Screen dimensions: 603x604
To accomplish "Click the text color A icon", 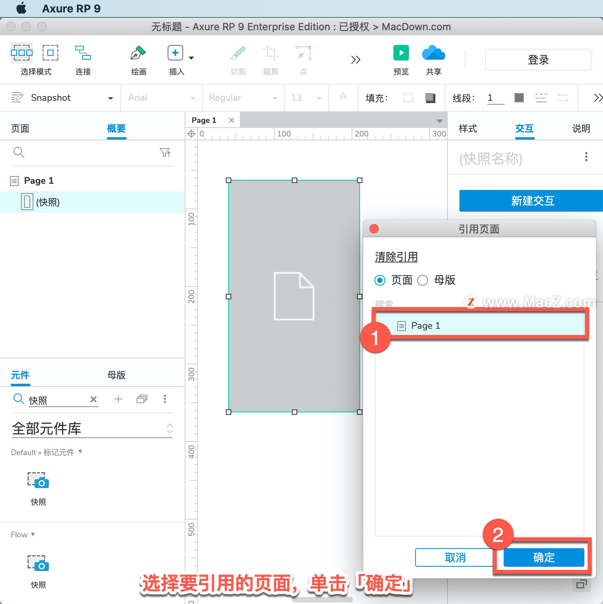I will click(x=343, y=97).
